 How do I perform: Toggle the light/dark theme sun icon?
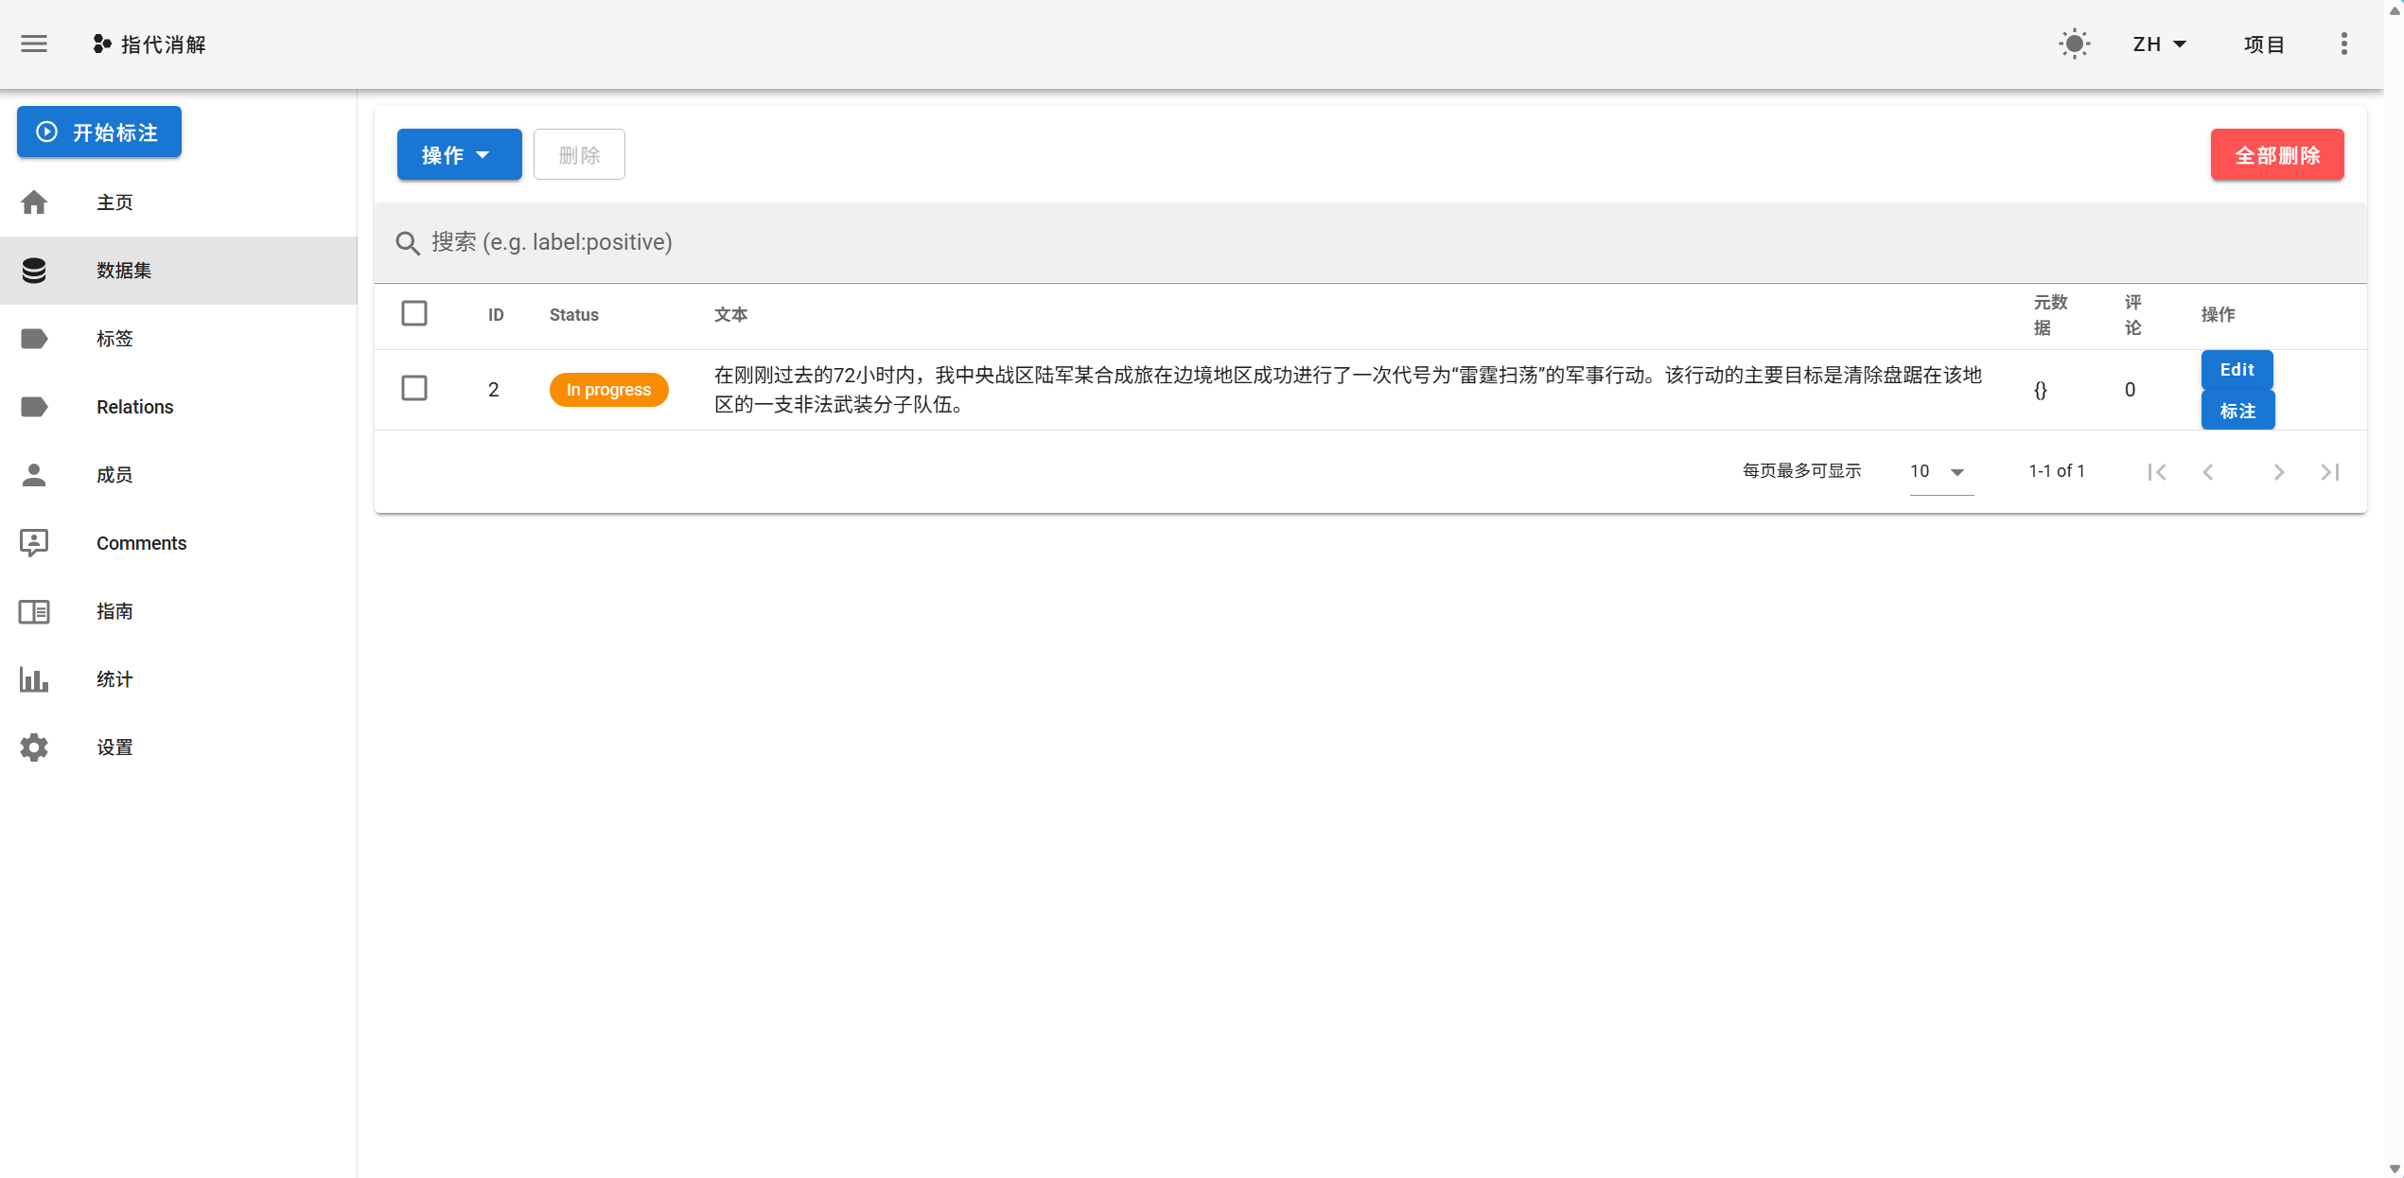point(2074,44)
